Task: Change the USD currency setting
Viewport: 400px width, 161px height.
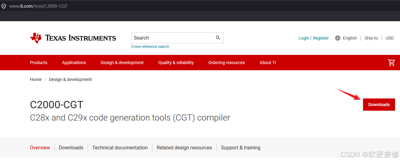Action: click(x=390, y=38)
